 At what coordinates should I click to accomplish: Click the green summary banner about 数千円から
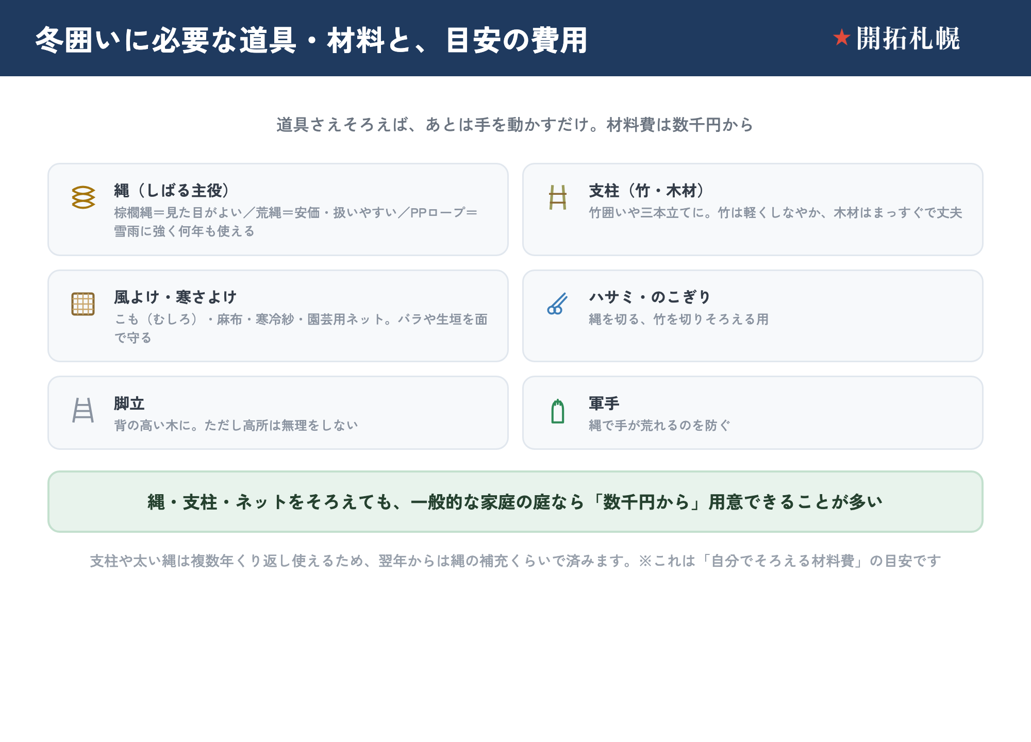coord(515,501)
